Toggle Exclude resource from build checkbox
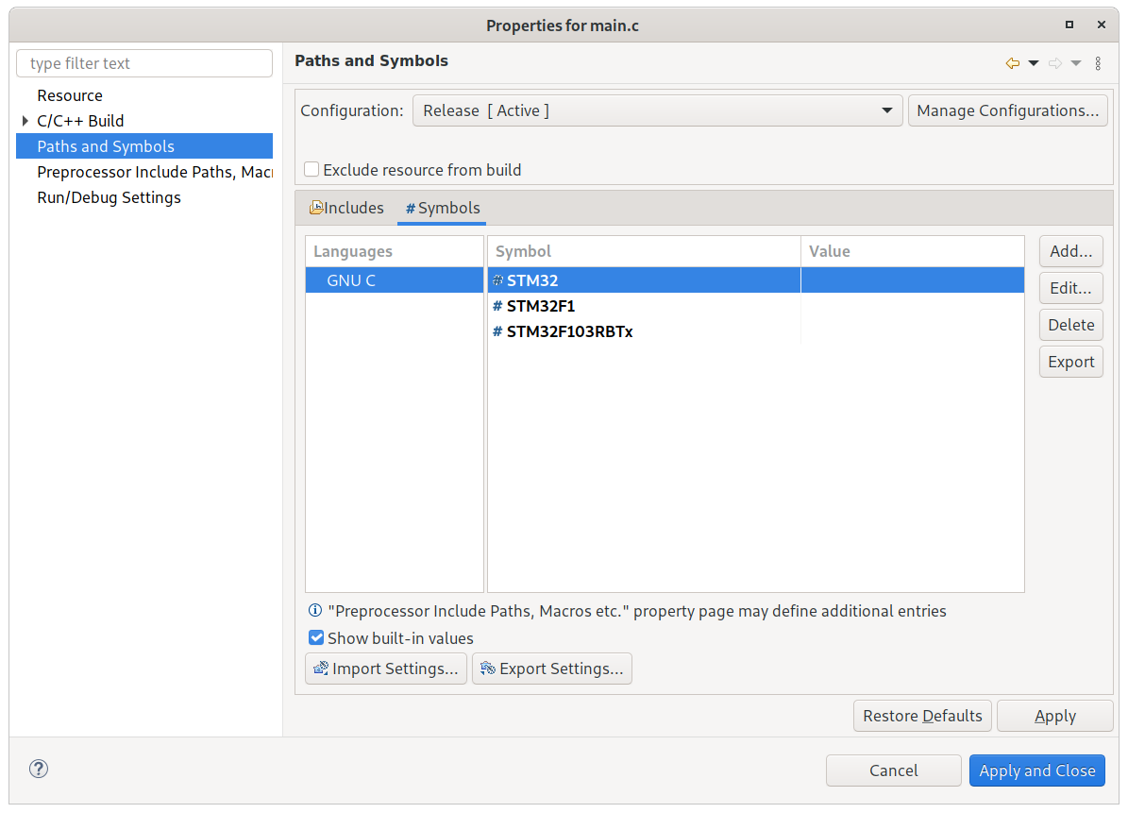The width and height of the screenshot is (1128, 813). (311, 169)
